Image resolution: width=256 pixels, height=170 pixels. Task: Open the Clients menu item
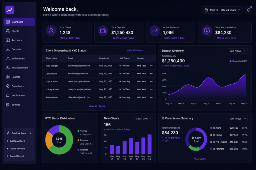tap(19, 31)
